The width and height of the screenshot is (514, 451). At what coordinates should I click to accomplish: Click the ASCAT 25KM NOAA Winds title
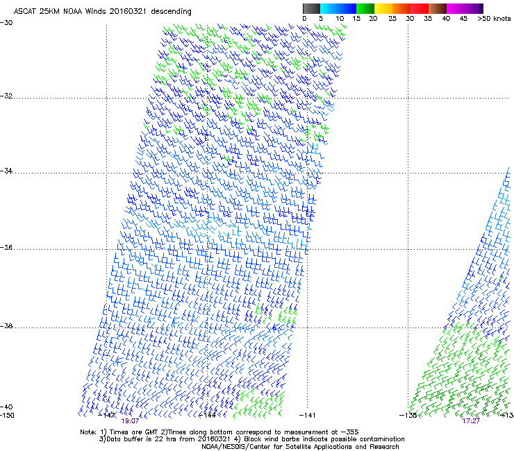pos(103,11)
